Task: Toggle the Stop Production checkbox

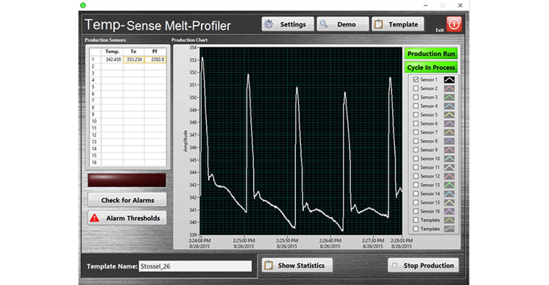Action: click(x=395, y=265)
